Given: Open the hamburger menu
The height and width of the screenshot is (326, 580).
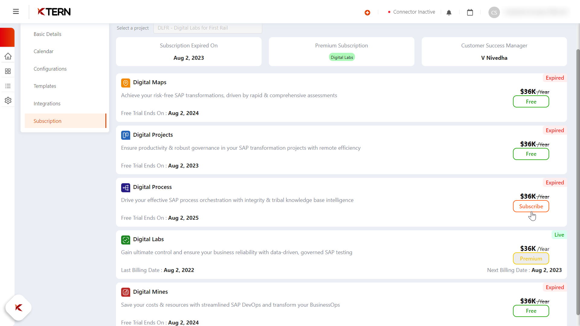Looking at the screenshot, I should (16, 11).
